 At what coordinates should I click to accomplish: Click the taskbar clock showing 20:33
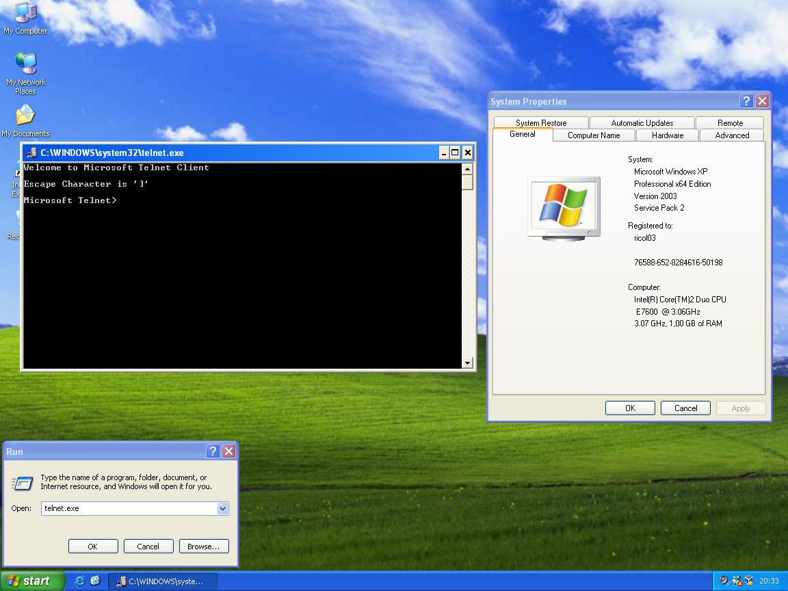click(769, 581)
